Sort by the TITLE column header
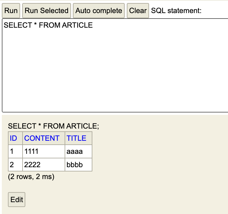Image resolution: width=228 pixels, height=214 pixels. coord(76,138)
